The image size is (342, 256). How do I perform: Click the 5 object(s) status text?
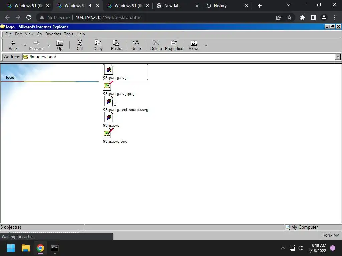(x=11, y=227)
